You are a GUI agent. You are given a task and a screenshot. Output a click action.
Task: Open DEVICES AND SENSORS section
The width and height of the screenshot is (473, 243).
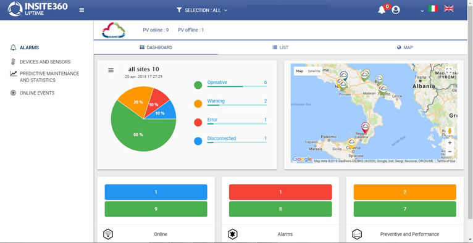point(45,62)
